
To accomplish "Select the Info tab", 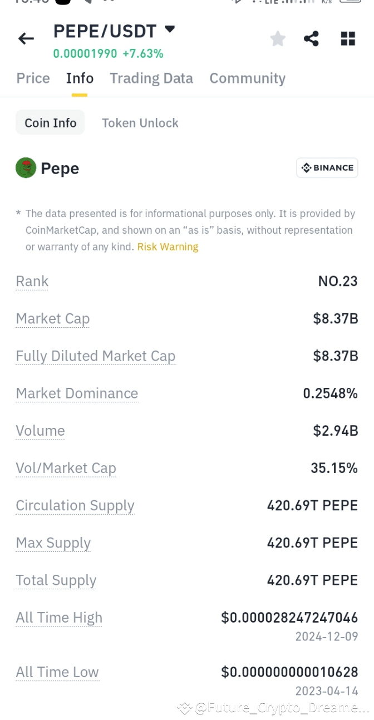I will (80, 78).
